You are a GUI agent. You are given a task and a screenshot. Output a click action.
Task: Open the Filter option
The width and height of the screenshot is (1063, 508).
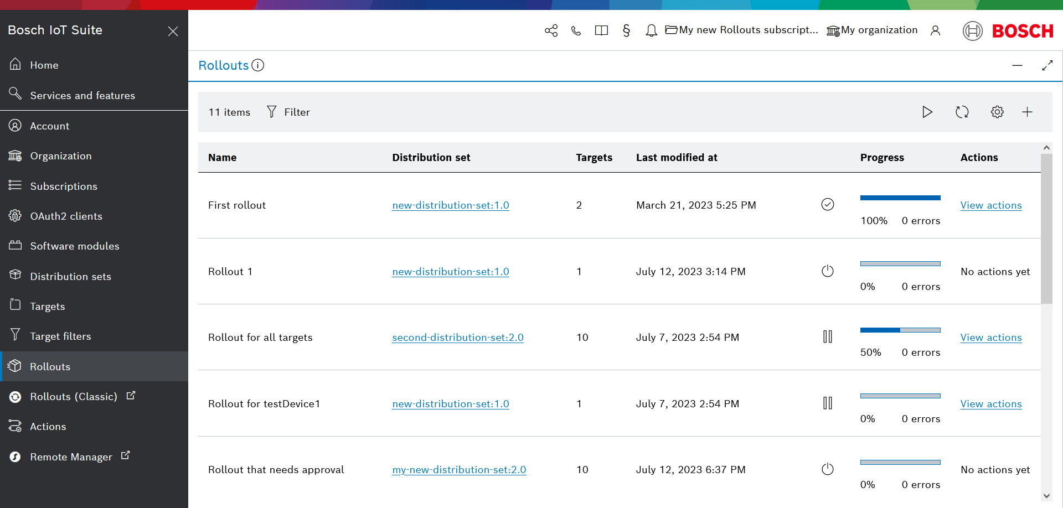click(288, 112)
